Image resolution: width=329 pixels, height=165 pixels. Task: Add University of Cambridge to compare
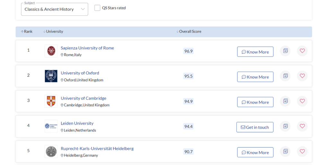[285, 101]
